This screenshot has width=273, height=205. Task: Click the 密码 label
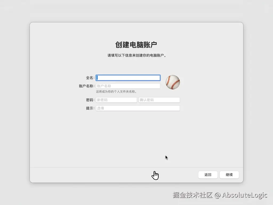(90, 100)
